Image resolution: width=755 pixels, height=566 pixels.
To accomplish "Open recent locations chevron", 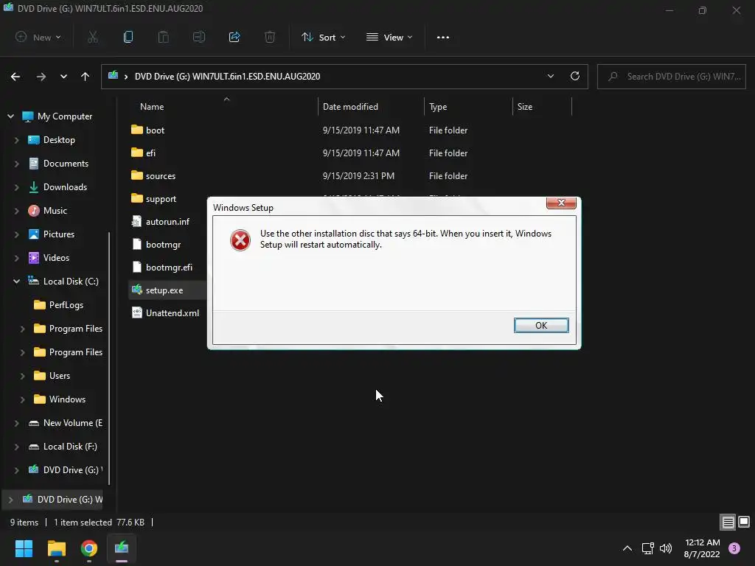I will coord(63,77).
